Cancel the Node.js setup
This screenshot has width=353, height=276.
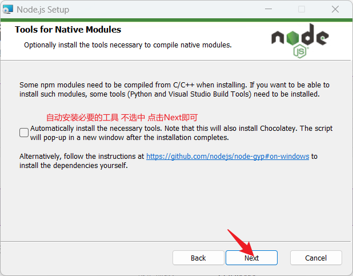click(x=316, y=258)
